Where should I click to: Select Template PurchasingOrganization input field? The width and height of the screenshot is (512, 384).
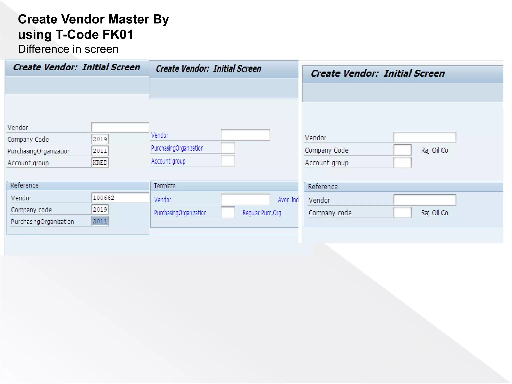(x=228, y=212)
